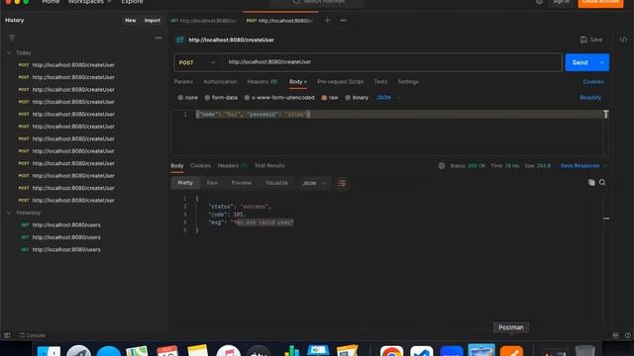The width and height of the screenshot is (634, 356).
Task: Open the Test Results response tab
Action: click(x=269, y=166)
